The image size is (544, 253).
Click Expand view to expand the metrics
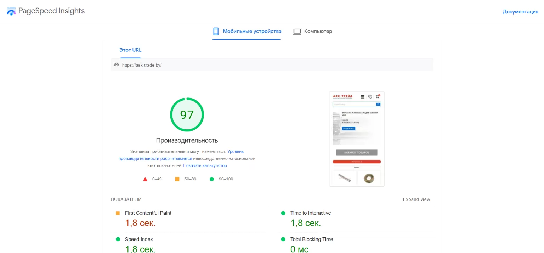[416, 199]
